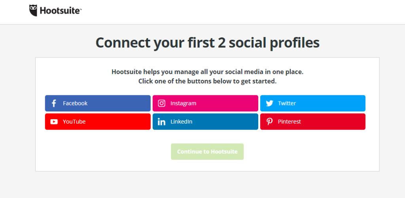This screenshot has width=405, height=198.
Task: Click the 'Connect your first 2 social profiles' heading
Action: pyautogui.click(x=207, y=43)
